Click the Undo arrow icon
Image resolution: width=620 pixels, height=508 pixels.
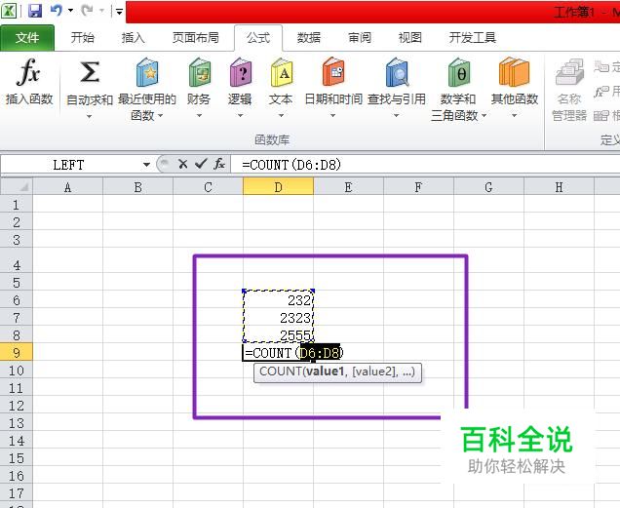(x=57, y=11)
